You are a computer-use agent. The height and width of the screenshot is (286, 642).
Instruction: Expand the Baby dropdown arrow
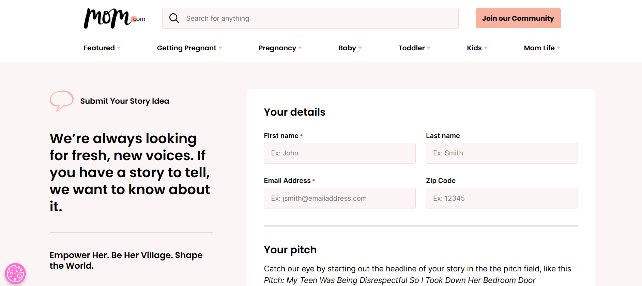360,48
